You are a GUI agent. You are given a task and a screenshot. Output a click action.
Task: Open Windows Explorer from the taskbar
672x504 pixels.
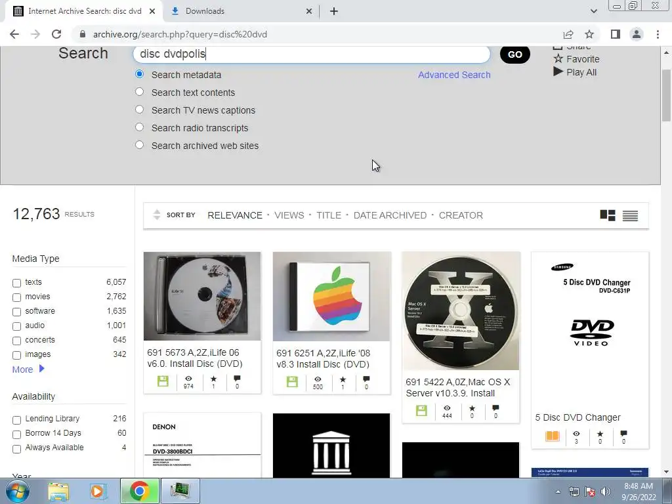coord(58,491)
